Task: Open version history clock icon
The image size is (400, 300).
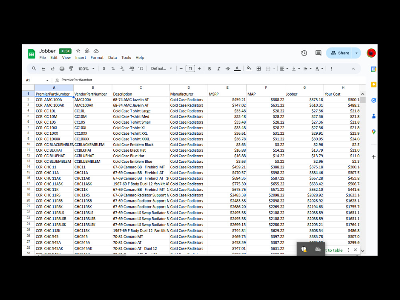Action: coord(304,53)
